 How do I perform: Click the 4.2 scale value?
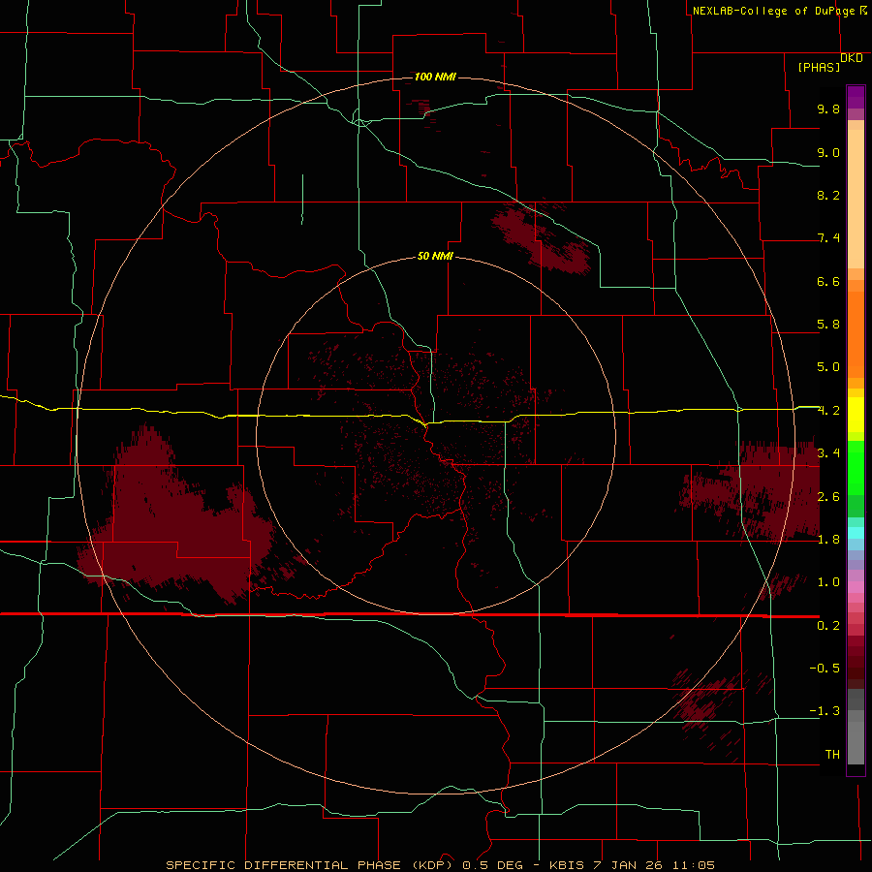coord(828,411)
